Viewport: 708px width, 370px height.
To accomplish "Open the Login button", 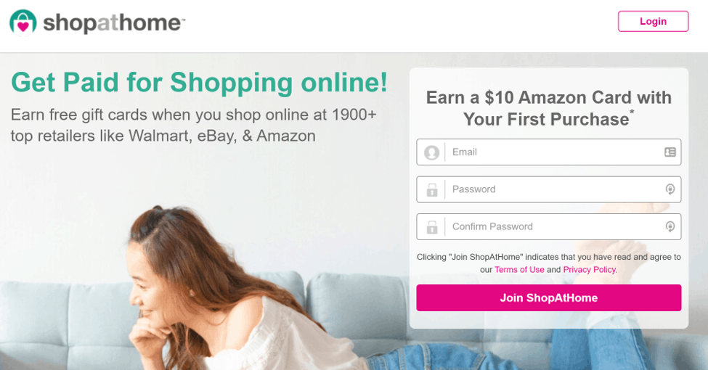I will [x=653, y=21].
